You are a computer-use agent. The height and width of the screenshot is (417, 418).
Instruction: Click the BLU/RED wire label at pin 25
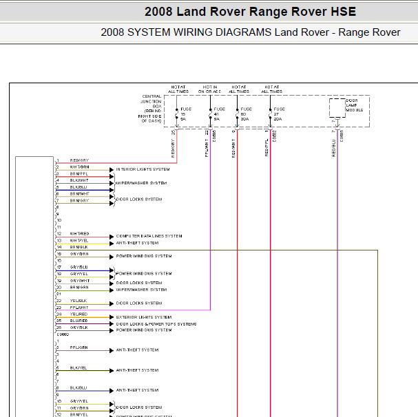tap(79, 321)
